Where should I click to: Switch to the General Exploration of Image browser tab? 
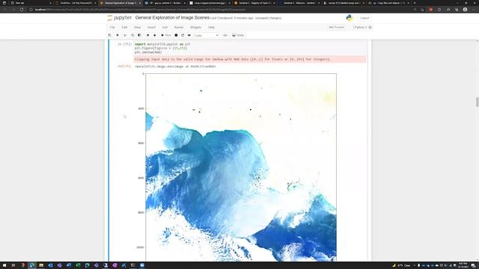120,3
